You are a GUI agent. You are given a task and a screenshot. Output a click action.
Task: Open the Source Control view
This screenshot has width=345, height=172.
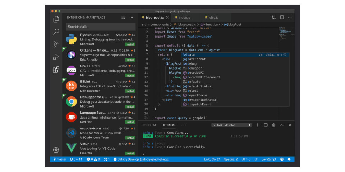[x=56, y=44]
